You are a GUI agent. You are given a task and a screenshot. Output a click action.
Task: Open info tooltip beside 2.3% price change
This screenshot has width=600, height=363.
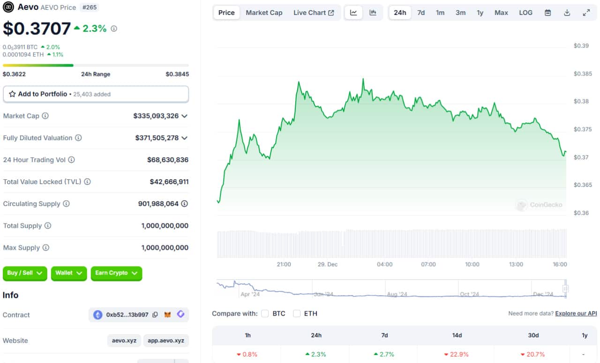coord(114,29)
